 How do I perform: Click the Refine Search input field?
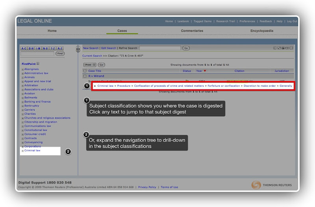[x=160, y=48]
